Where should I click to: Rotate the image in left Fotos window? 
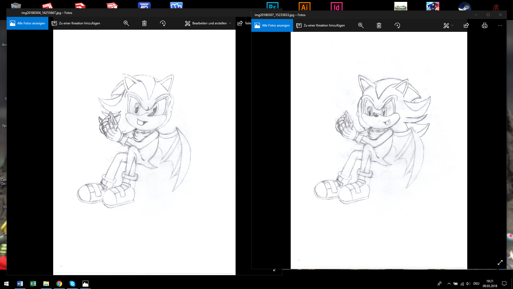163,23
